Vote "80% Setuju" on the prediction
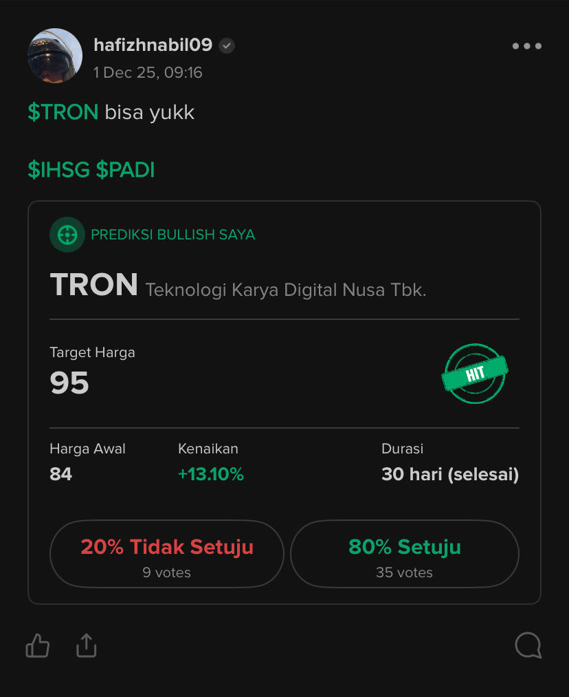 coord(405,555)
